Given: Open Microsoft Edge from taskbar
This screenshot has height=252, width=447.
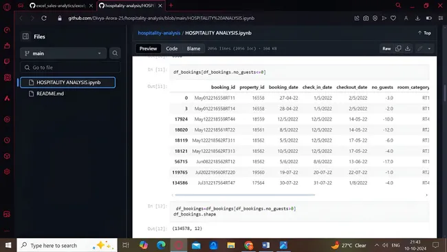Looking at the screenshot, I should (161, 245).
